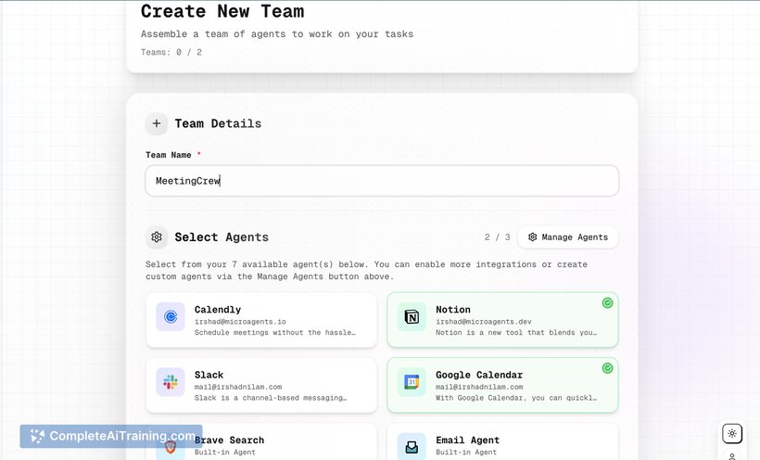Click the Email Agent envelope icon
760x460 pixels.
coord(412,446)
